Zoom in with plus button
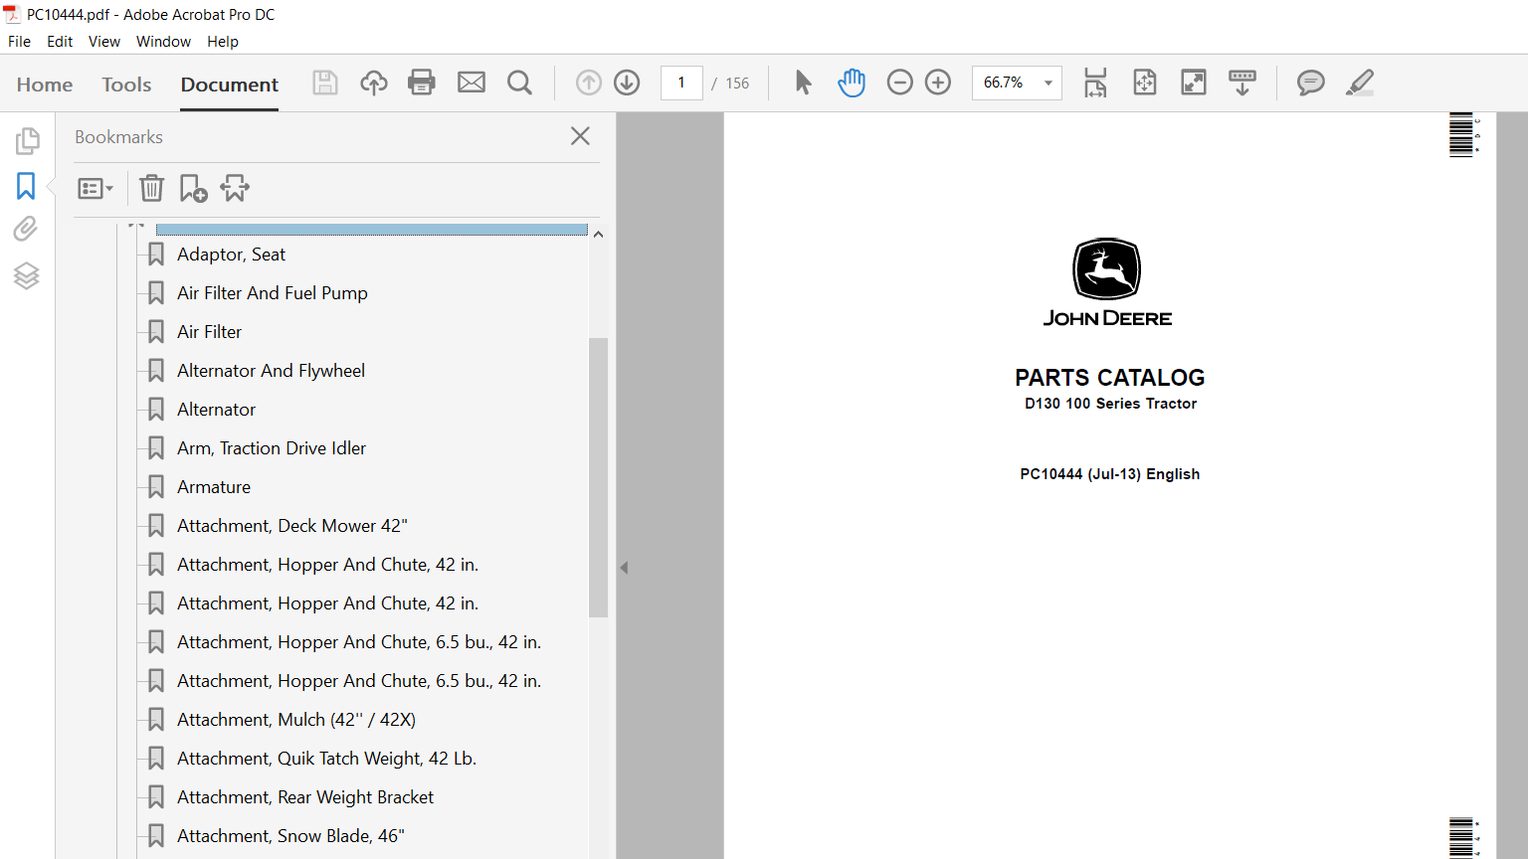This screenshot has height=859, width=1528. [x=938, y=83]
